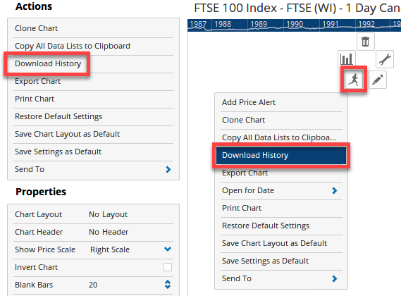Select Download History in Actions panel
The width and height of the screenshot is (401, 296).
tap(93, 63)
